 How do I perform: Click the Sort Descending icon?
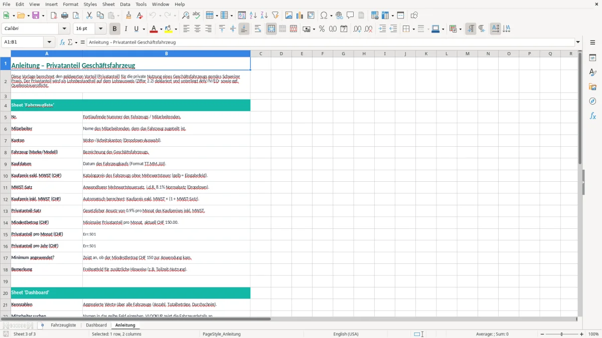264,16
